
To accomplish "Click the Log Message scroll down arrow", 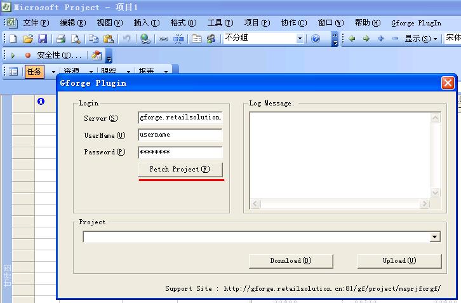I will pos(436,192).
